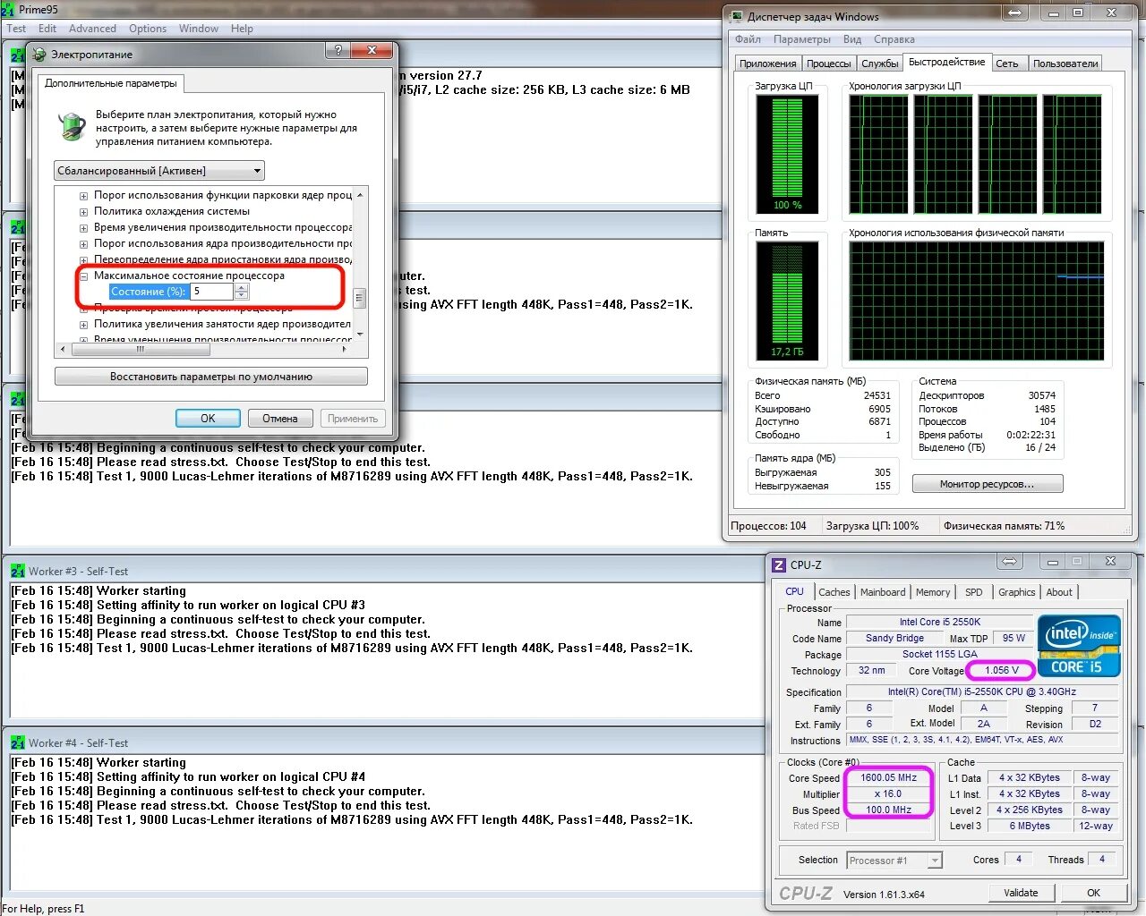Click OK button in CPU-Z
The height and width of the screenshot is (916, 1146).
point(1093,893)
